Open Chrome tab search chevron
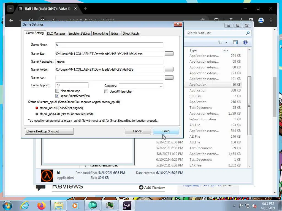 pyautogui.click(x=10, y=9)
